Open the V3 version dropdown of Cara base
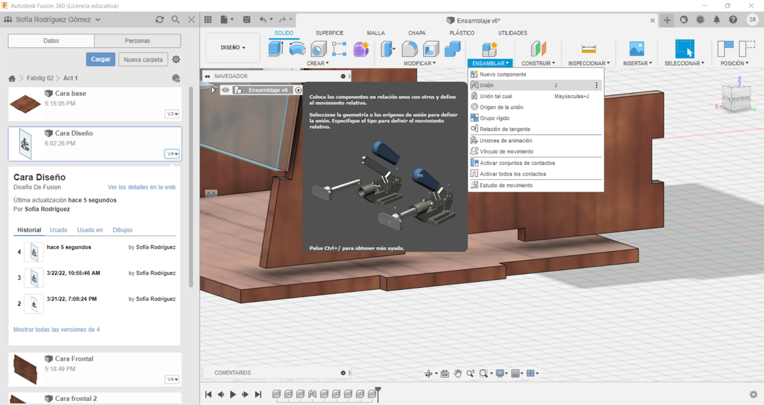Image resolution: width=764 pixels, height=405 pixels. (172, 114)
